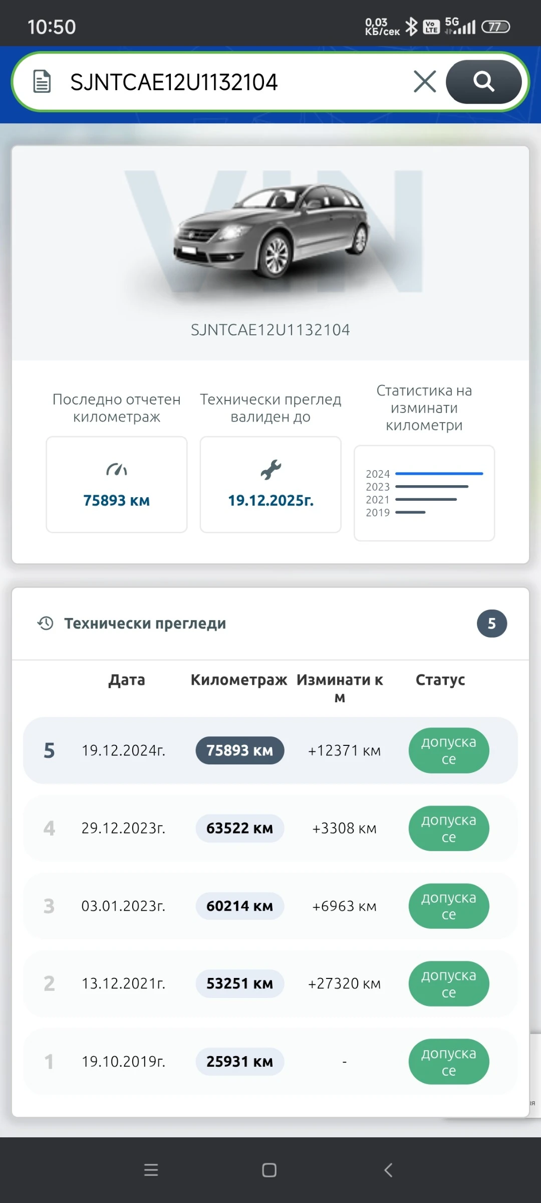Screen dimensions: 541x1203
Task: Tap the Статус column header
Action: (x=440, y=680)
